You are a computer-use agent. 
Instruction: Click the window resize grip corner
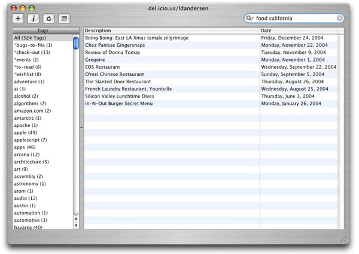click(x=344, y=240)
